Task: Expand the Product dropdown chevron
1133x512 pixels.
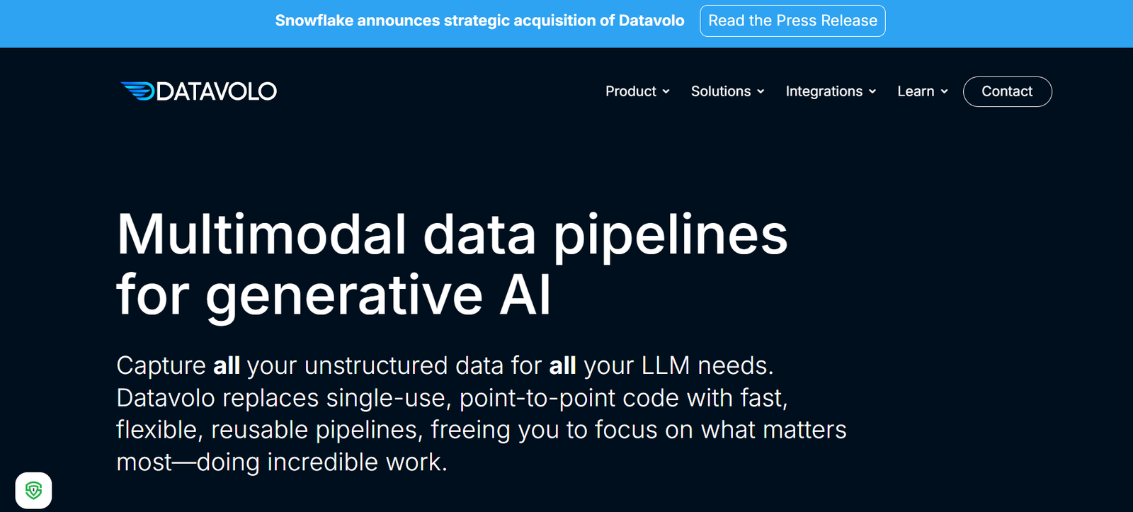Action: [666, 92]
